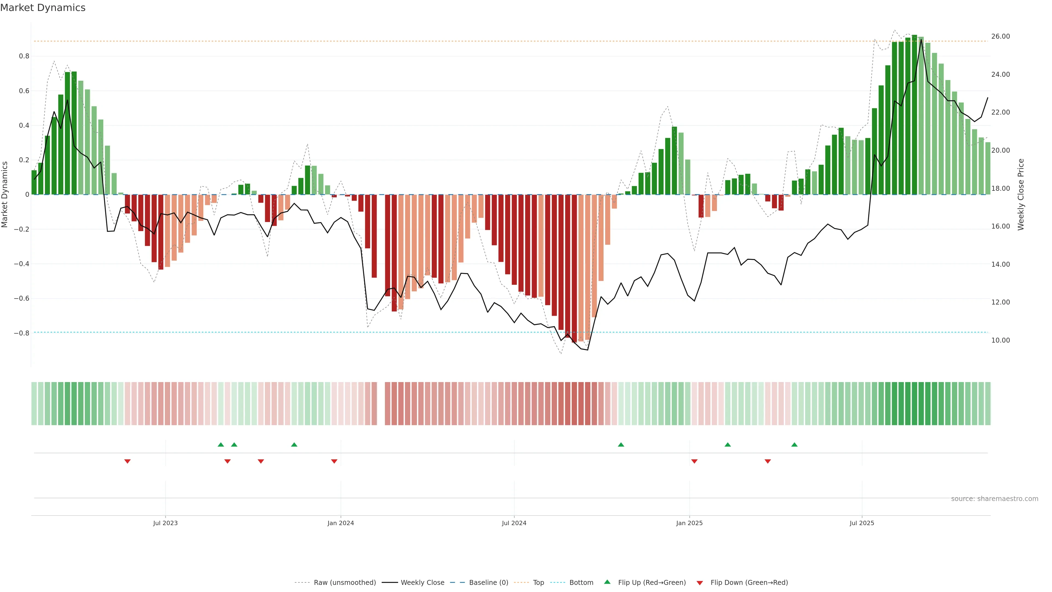Screen dimensions: 1052x592
Task: Click the 26.00 price axis tick label
Action: click(1000, 36)
